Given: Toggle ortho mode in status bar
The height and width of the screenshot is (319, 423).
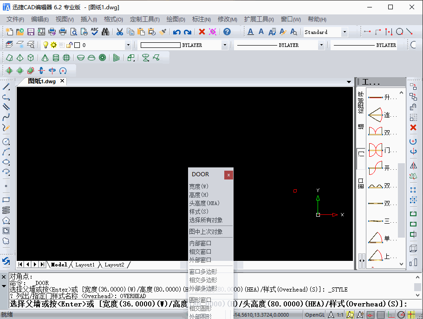Looking at the screenshot, I should pyautogui.click(x=391, y=315).
